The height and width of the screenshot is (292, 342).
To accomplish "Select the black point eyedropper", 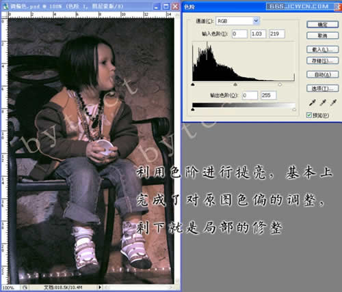I will point(313,102).
